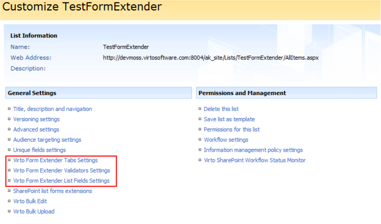Click the Description label
This screenshot has height=224, width=381.
[28, 69]
